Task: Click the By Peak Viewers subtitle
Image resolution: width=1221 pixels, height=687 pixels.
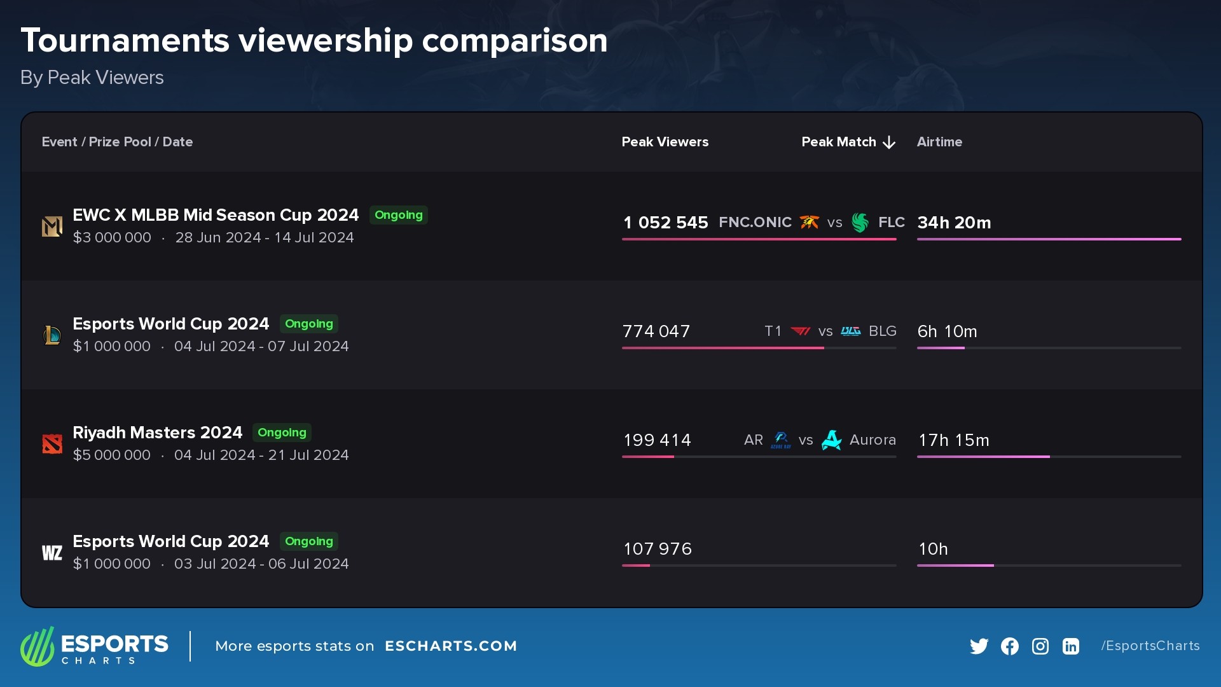Action: (x=92, y=78)
